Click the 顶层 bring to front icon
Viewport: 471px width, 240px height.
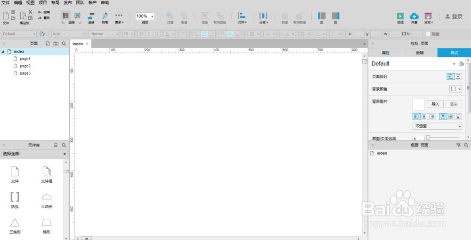click(171, 16)
